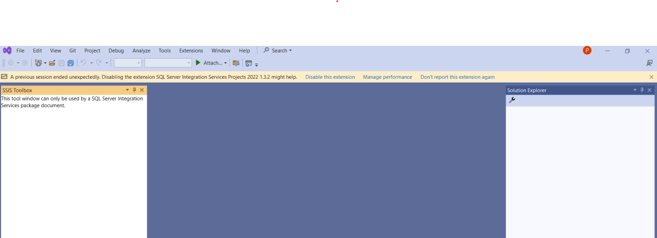The height and width of the screenshot is (238, 657).
Task: Click the window-with-house icon beside Find in Files
Action: [249, 63]
